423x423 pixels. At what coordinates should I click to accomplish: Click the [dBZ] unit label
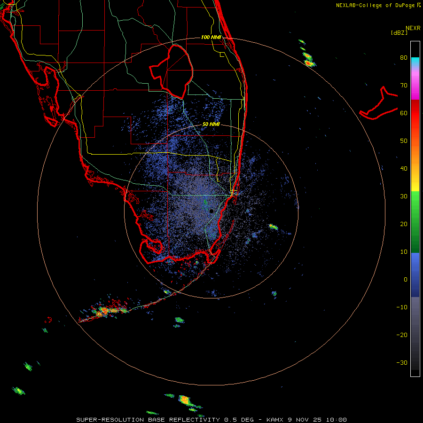point(399,32)
